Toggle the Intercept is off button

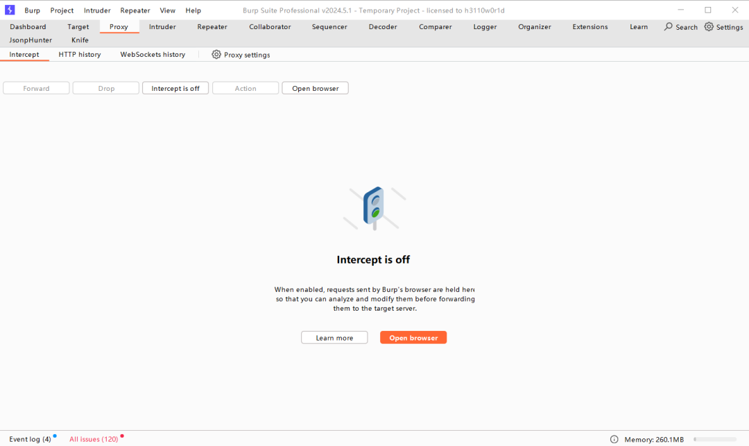click(175, 88)
